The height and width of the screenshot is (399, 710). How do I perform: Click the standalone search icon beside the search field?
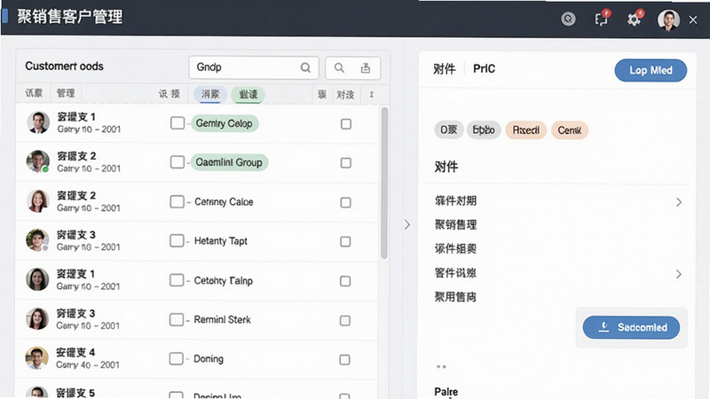(339, 68)
